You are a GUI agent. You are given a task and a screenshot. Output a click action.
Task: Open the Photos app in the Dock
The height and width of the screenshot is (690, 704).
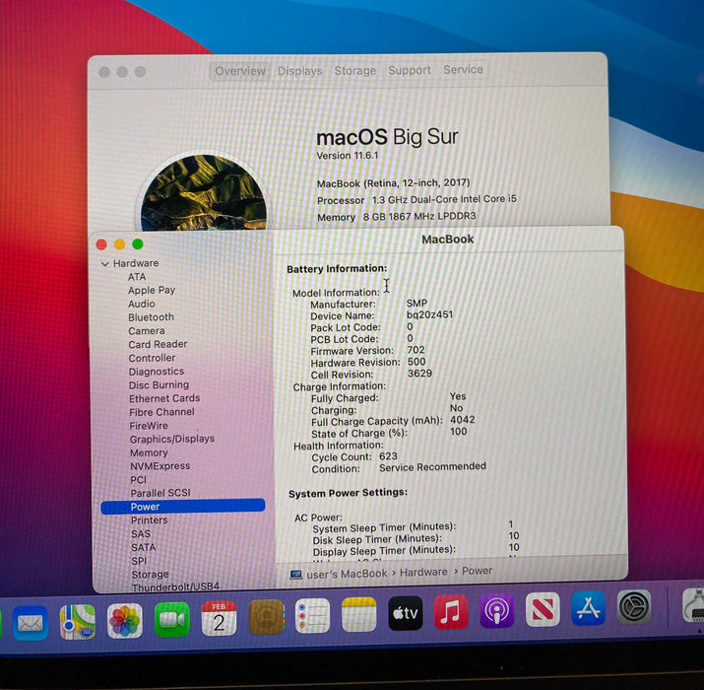[x=125, y=621]
